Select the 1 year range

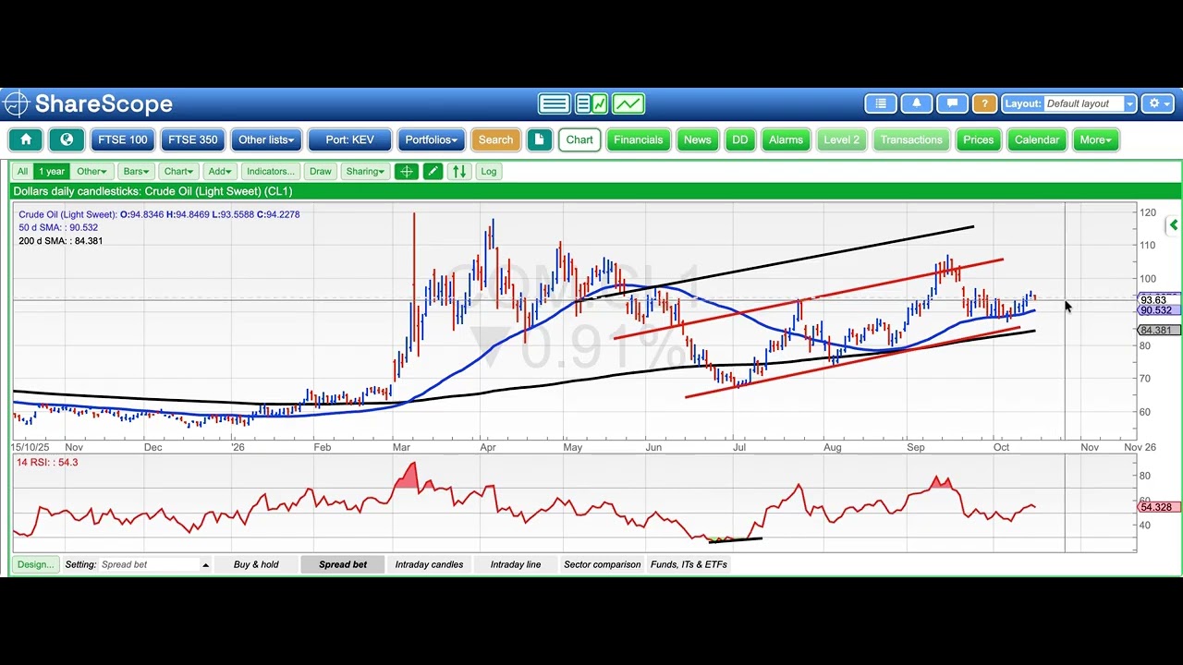point(52,171)
